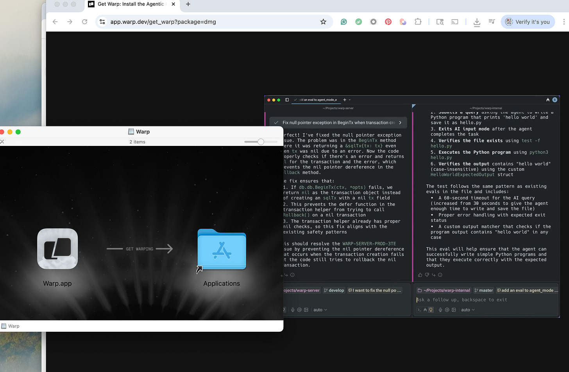The width and height of the screenshot is (569, 372).
Task: Click the master git branch chip
Action: click(484, 290)
